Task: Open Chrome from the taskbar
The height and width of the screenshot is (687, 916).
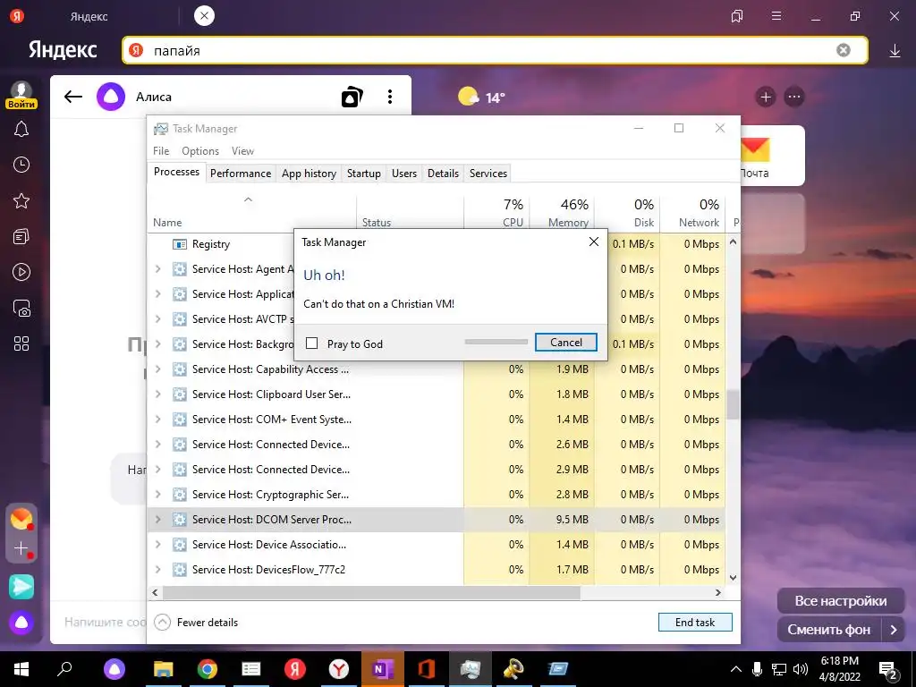Action: [x=207, y=669]
